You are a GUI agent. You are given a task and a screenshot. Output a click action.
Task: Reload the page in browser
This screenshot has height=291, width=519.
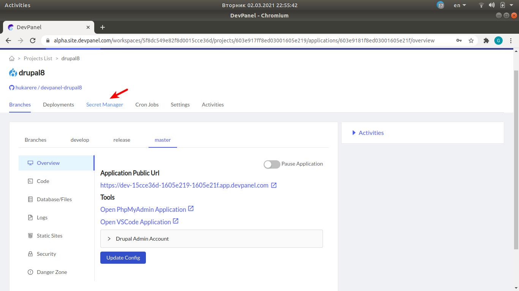click(x=33, y=41)
